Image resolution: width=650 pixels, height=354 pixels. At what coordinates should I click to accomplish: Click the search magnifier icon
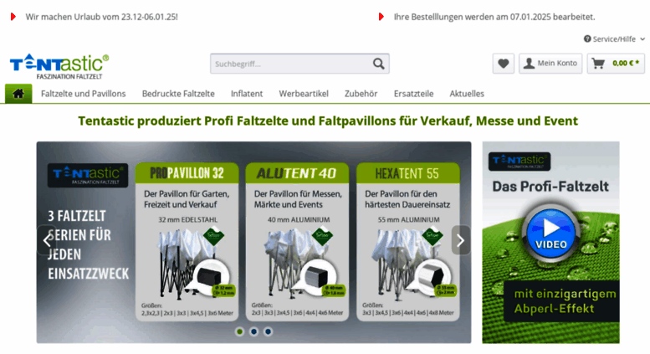click(x=378, y=64)
